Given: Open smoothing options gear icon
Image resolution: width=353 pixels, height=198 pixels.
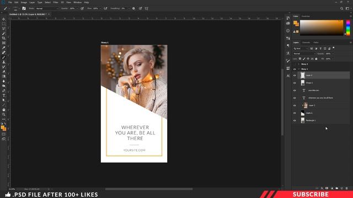Looking at the screenshot, I should (133, 8).
